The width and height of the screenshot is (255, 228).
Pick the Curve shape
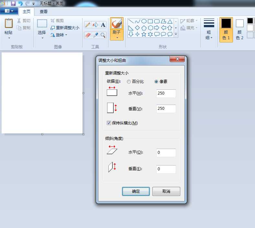tap(138, 21)
